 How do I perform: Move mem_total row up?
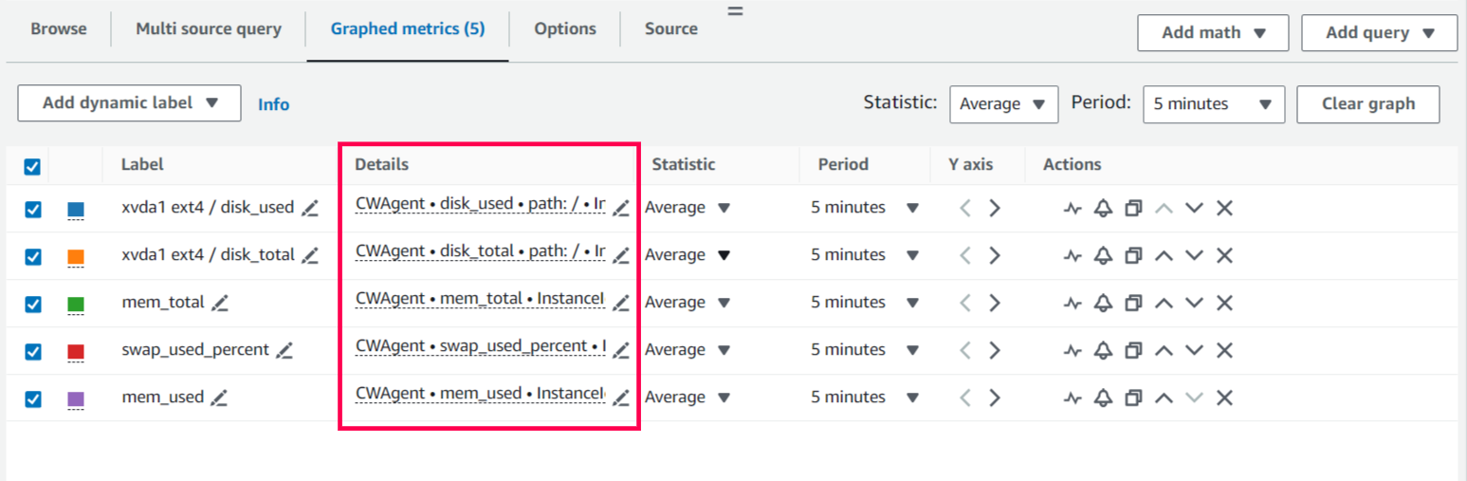click(1164, 303)
